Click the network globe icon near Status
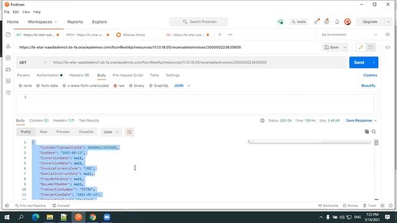Image resolution: width=397 pixels, height=223 pixels. 262,121
